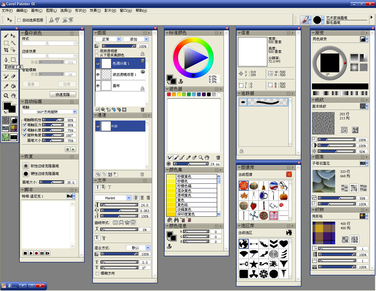Select the Paint Bucket tool
This screenshot has height=291, width=376.
click(13, 86)
